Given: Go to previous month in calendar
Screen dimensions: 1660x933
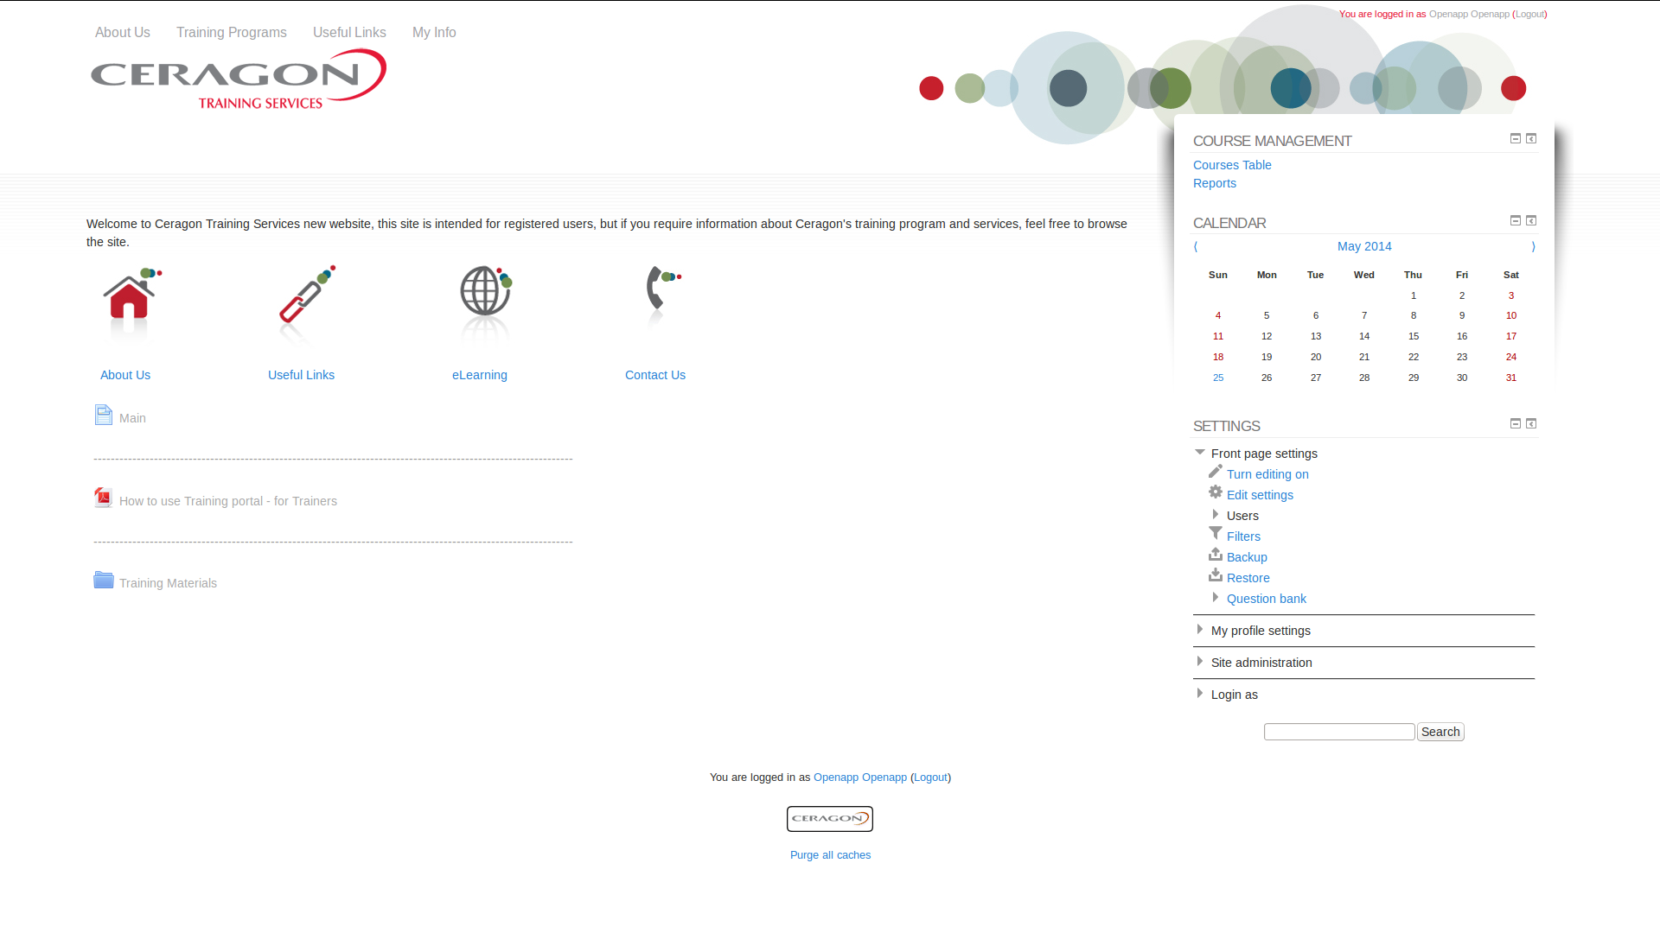Looking at the screenshot, I should click(x=1196, y=246).
